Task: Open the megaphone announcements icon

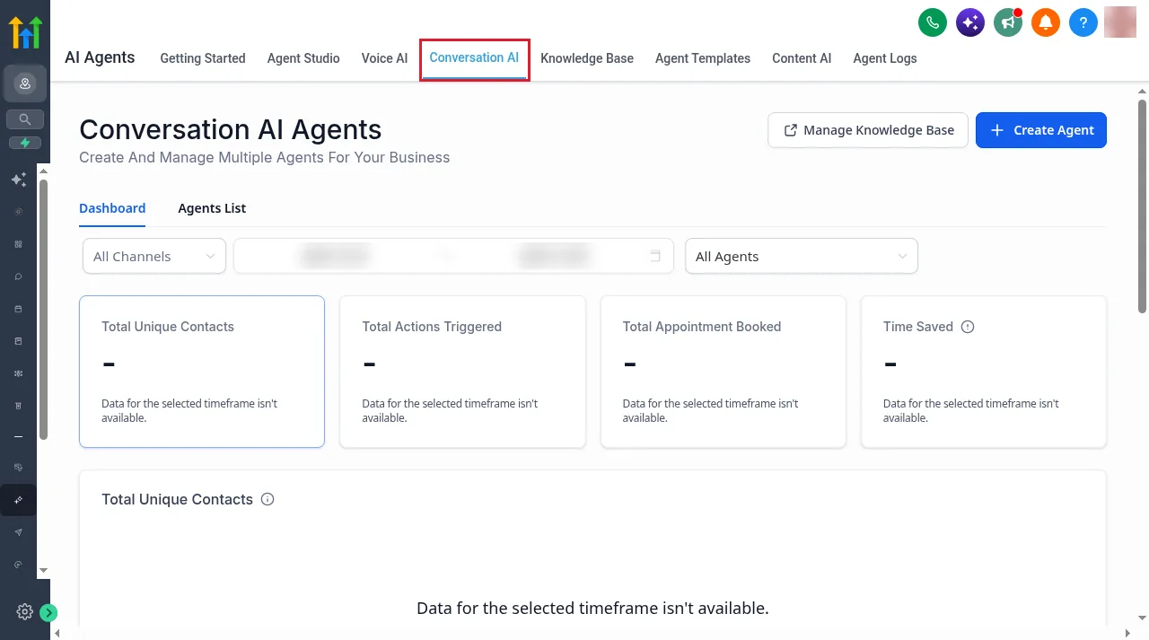Action: (1008, 22)
